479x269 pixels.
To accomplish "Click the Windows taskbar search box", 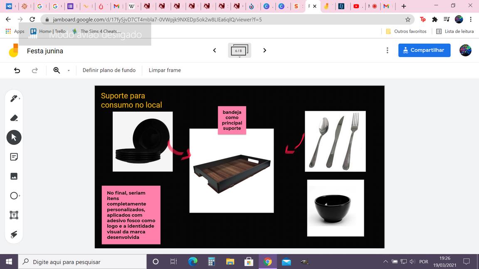I will 82,262.
